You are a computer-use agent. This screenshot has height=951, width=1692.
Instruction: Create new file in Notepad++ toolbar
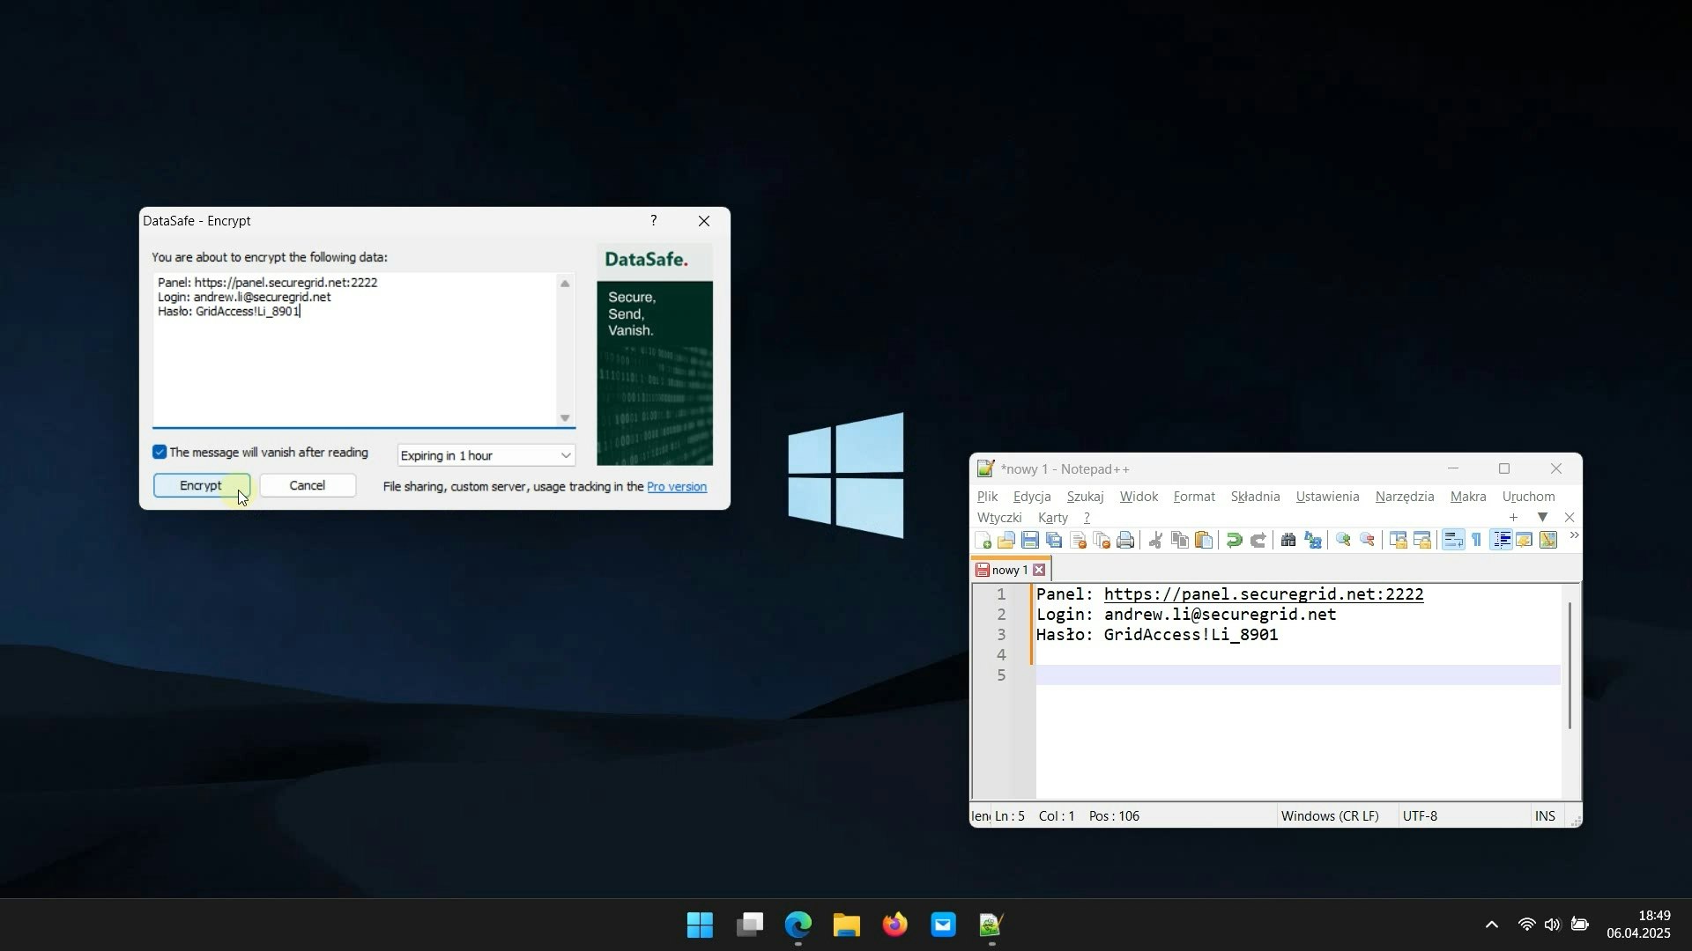tap(983, 541)
